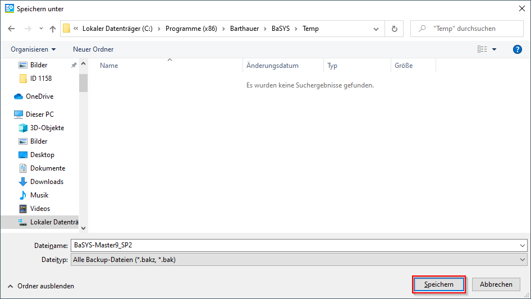The image size is (531, 299).
Task: Refresh the Temp folder view
Action: pyautogui.click(x=394, y=29)
